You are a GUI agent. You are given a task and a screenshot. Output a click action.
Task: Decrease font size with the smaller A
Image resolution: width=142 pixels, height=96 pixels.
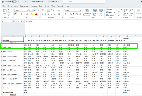(x=38, y=10)
